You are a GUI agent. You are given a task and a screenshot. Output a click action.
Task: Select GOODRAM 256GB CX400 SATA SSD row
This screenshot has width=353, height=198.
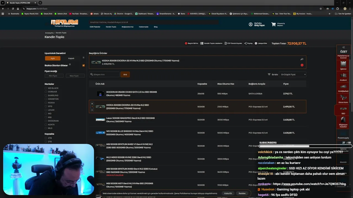coord(197,94)
